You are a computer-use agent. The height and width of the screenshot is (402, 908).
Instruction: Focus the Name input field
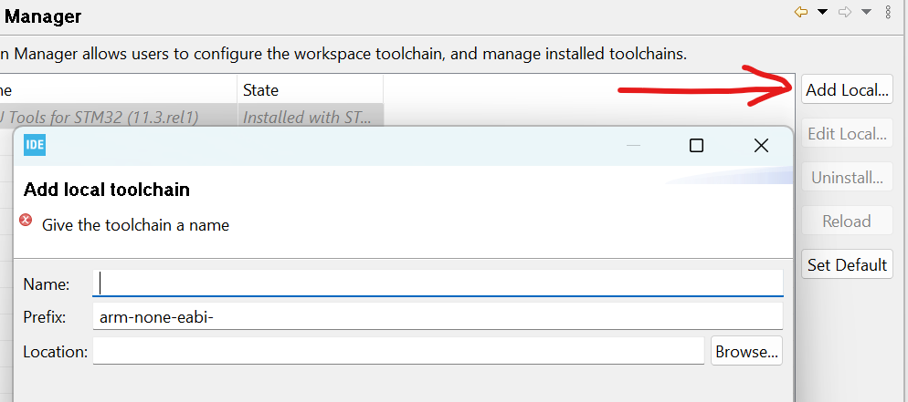tap(438, 283)
